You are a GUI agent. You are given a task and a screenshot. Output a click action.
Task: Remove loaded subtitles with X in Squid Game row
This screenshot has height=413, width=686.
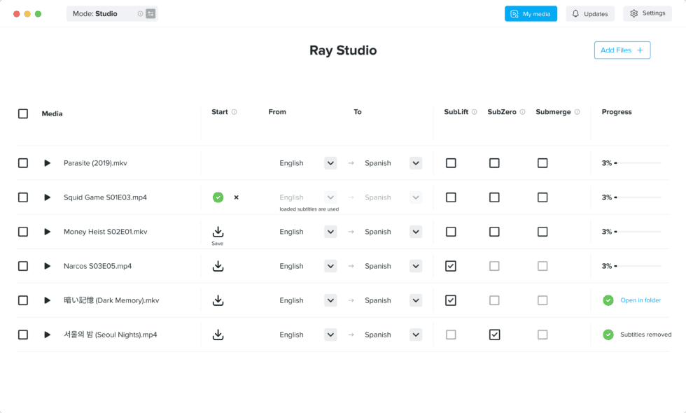pyautogui.click(x=237, y=197)
